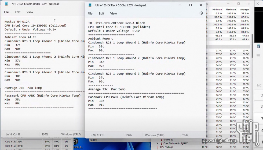Minimize the Ultra-120-EX Notepad window
The image size is (263, 150).
tap(180, 5)
